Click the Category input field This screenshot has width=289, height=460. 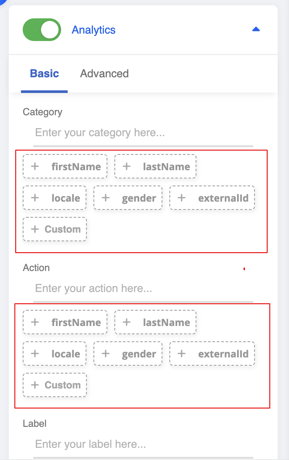(143, 133)
